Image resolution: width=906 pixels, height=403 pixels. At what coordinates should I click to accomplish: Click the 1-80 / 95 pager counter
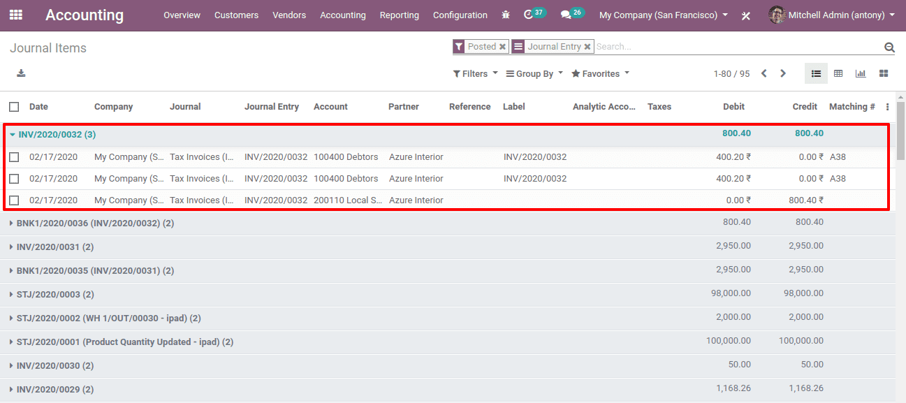tap(731, 73)
